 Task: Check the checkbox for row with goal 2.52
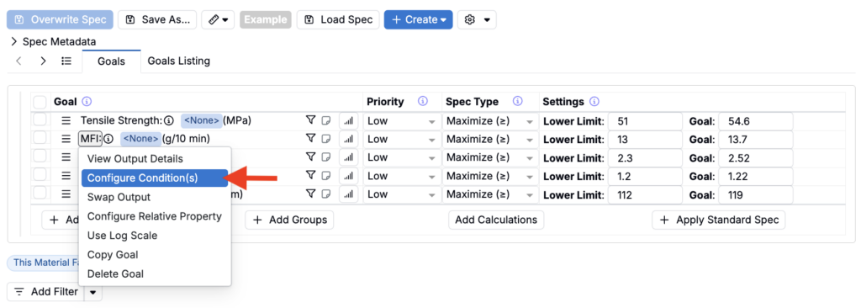point(40,157)
